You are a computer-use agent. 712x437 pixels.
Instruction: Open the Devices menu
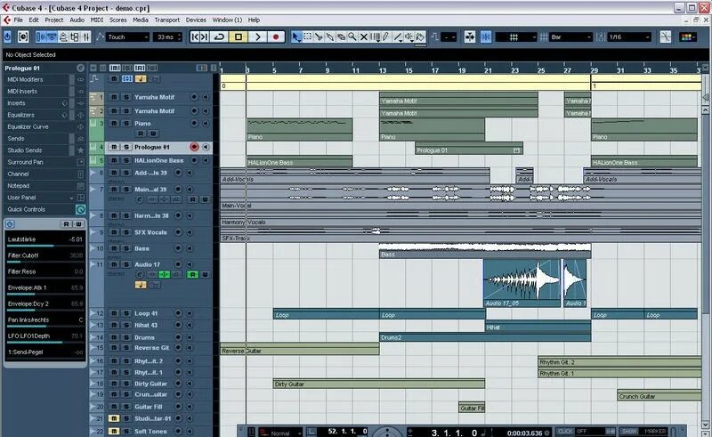pos(196,20)
